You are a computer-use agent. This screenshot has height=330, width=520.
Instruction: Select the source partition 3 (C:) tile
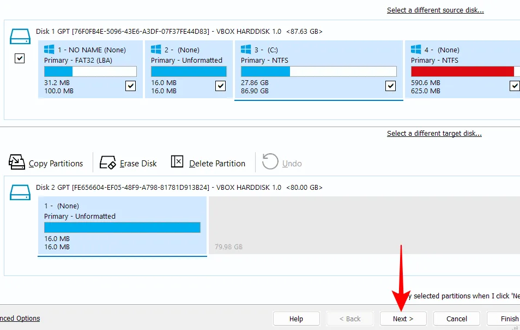(319, 69)
